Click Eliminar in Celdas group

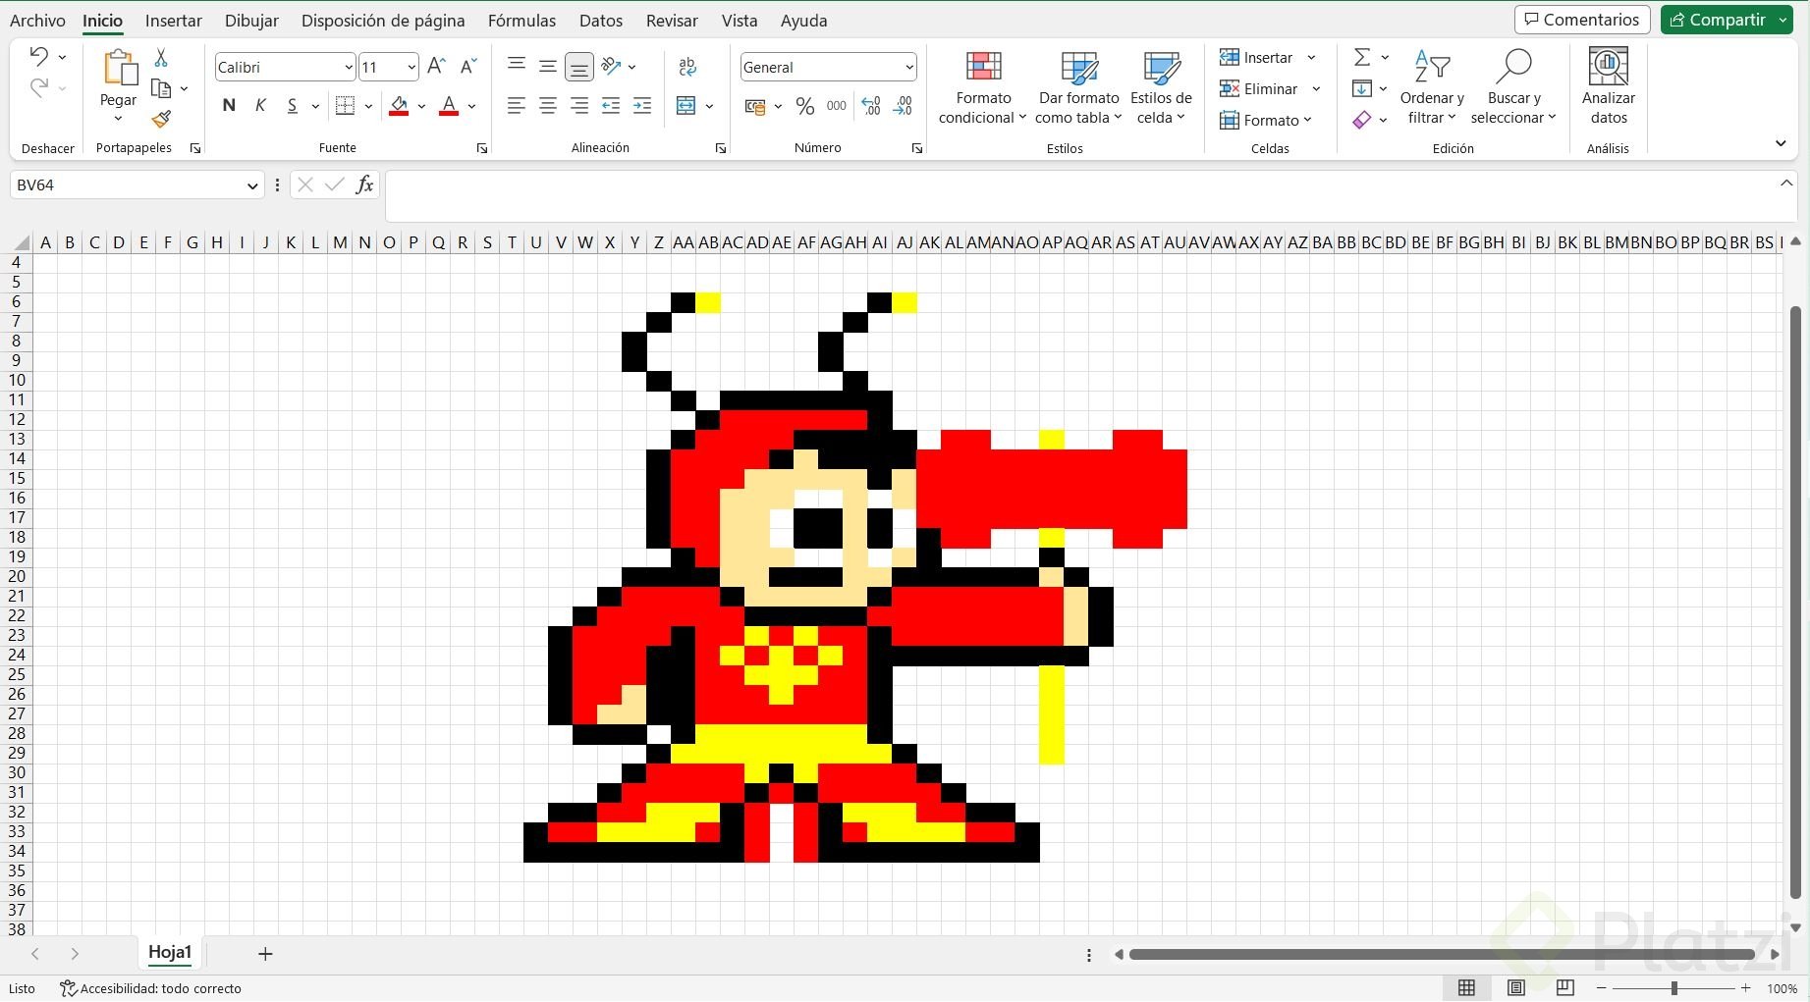(x=1270, y=88)
